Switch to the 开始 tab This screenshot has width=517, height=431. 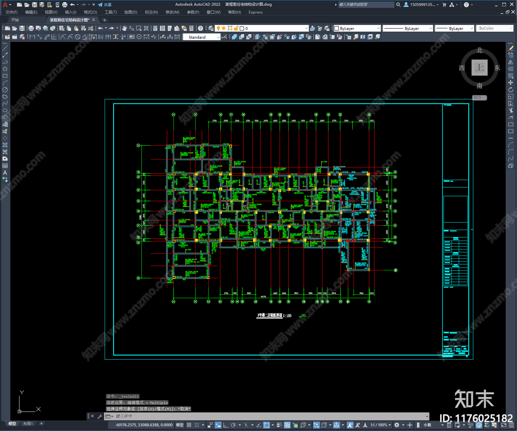[15, 20]
